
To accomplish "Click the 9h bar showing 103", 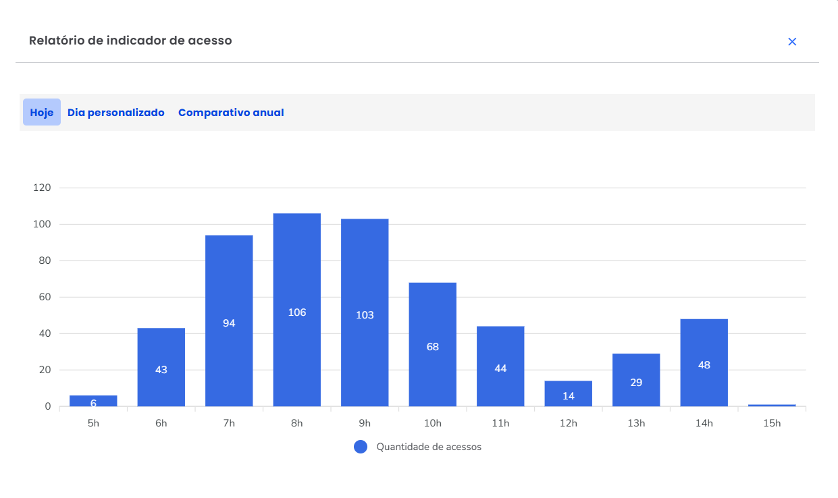I will point(365,312).
